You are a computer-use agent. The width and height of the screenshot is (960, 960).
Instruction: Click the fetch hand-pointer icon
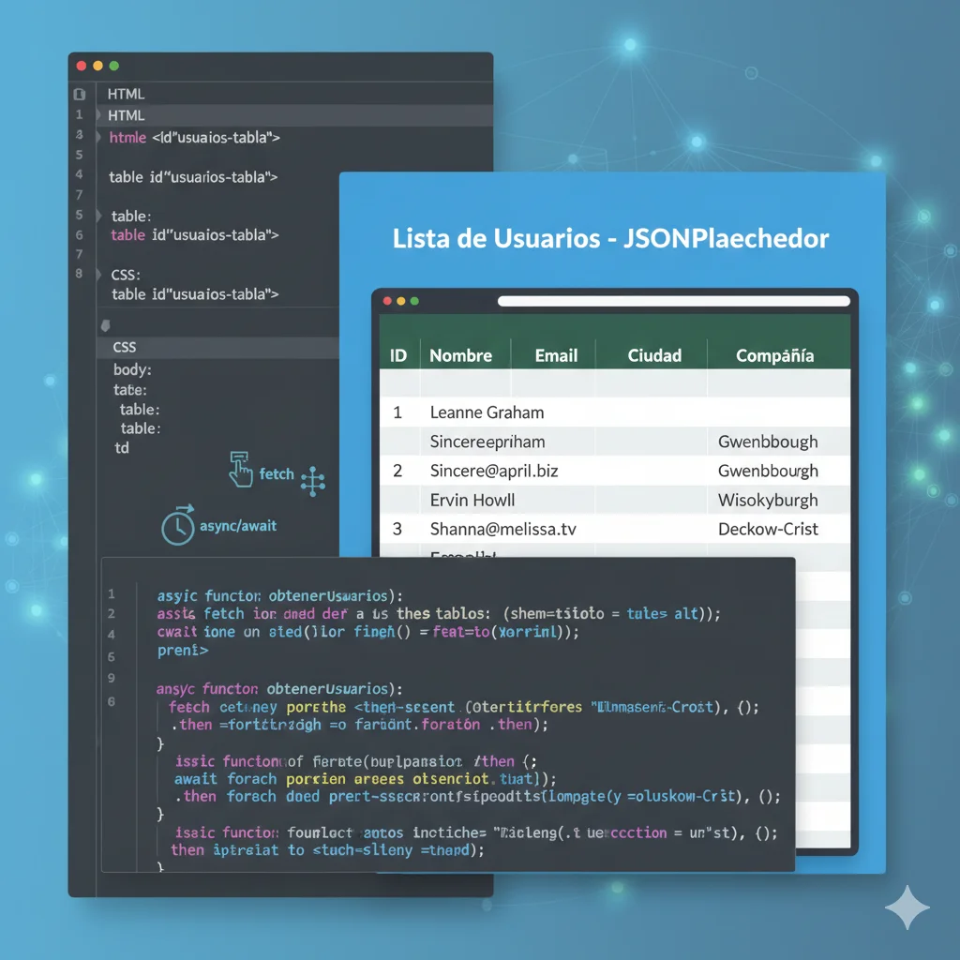click(241, 469)
